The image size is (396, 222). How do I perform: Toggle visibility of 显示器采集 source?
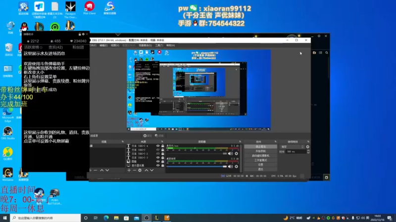point(158,165)
